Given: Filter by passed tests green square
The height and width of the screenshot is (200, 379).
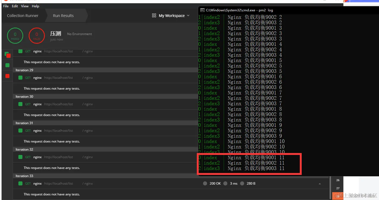Looking at the screenshot, I should pyautogui.click(x=7, y=65).
